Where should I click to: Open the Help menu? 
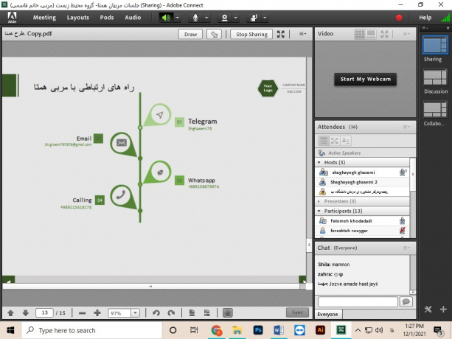click(425, 18)
